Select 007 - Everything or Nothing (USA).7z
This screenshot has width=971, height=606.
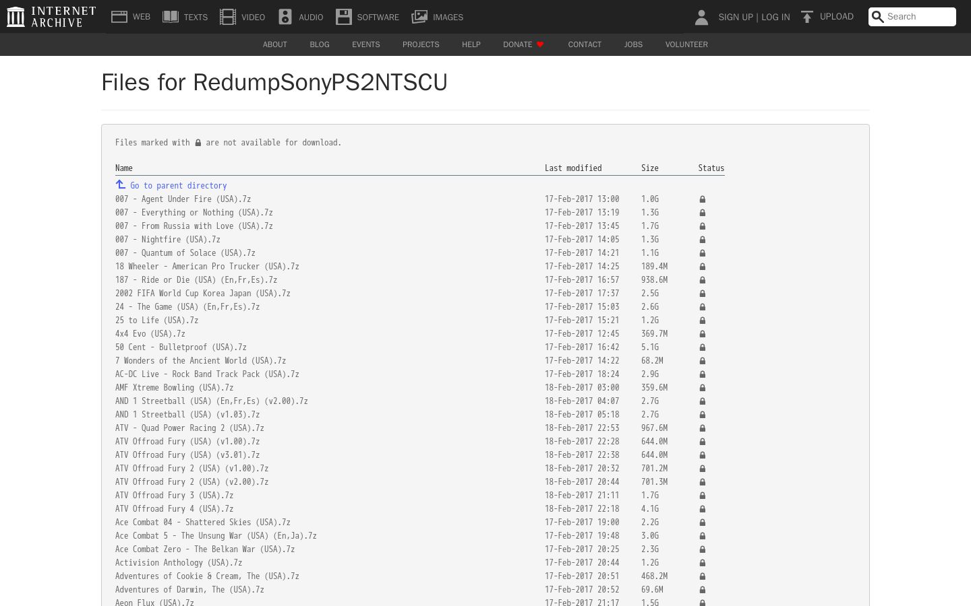pos(194,213)
